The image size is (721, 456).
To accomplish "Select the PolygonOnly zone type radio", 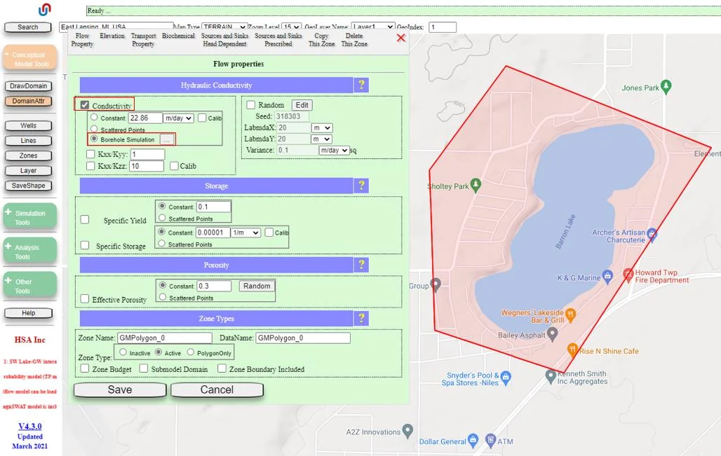I will (190, 352).
